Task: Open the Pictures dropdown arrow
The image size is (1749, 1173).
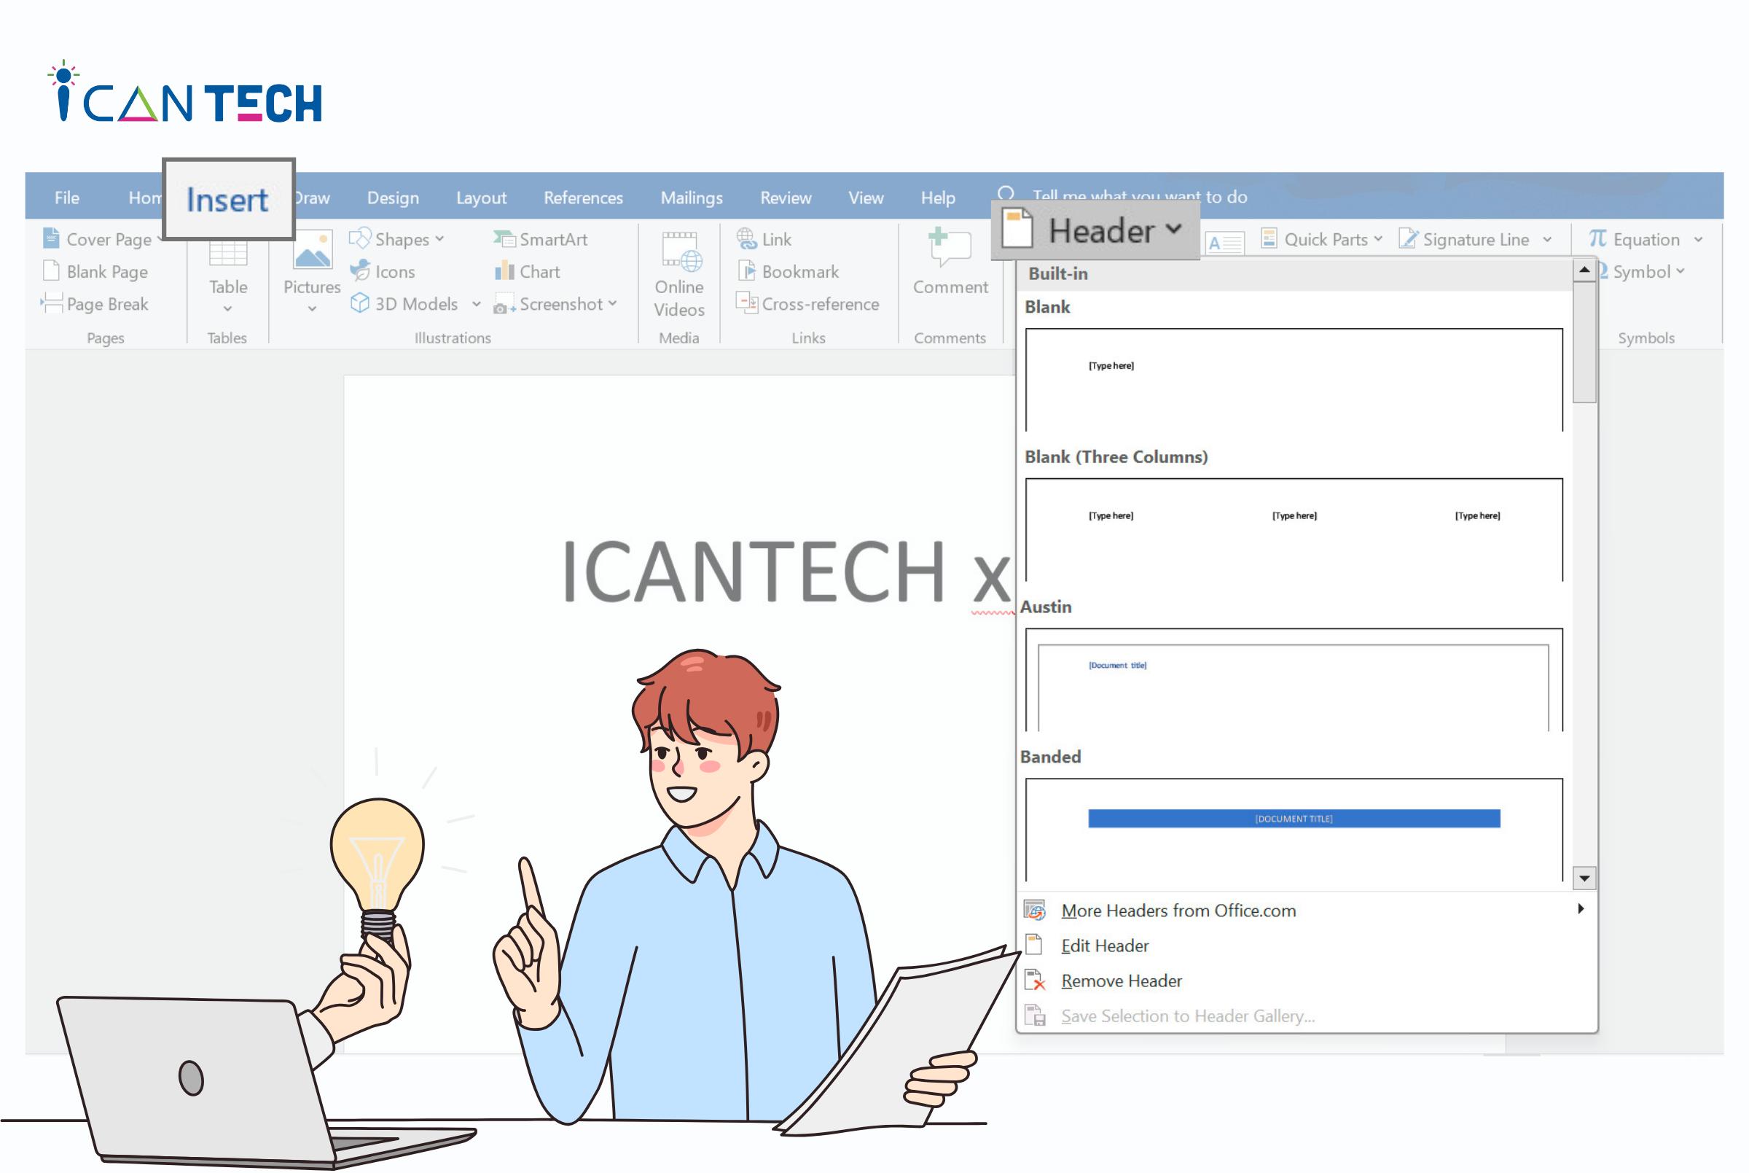Action: (x=312, y=309)
